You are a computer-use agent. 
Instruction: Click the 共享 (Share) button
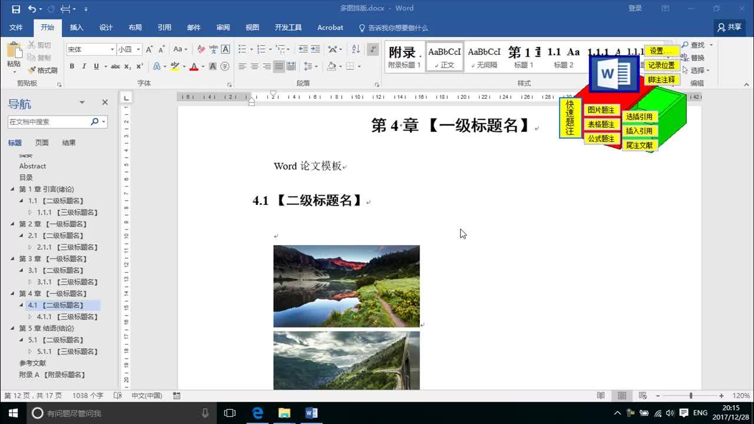pyautogui.click(x=729, y=27)
